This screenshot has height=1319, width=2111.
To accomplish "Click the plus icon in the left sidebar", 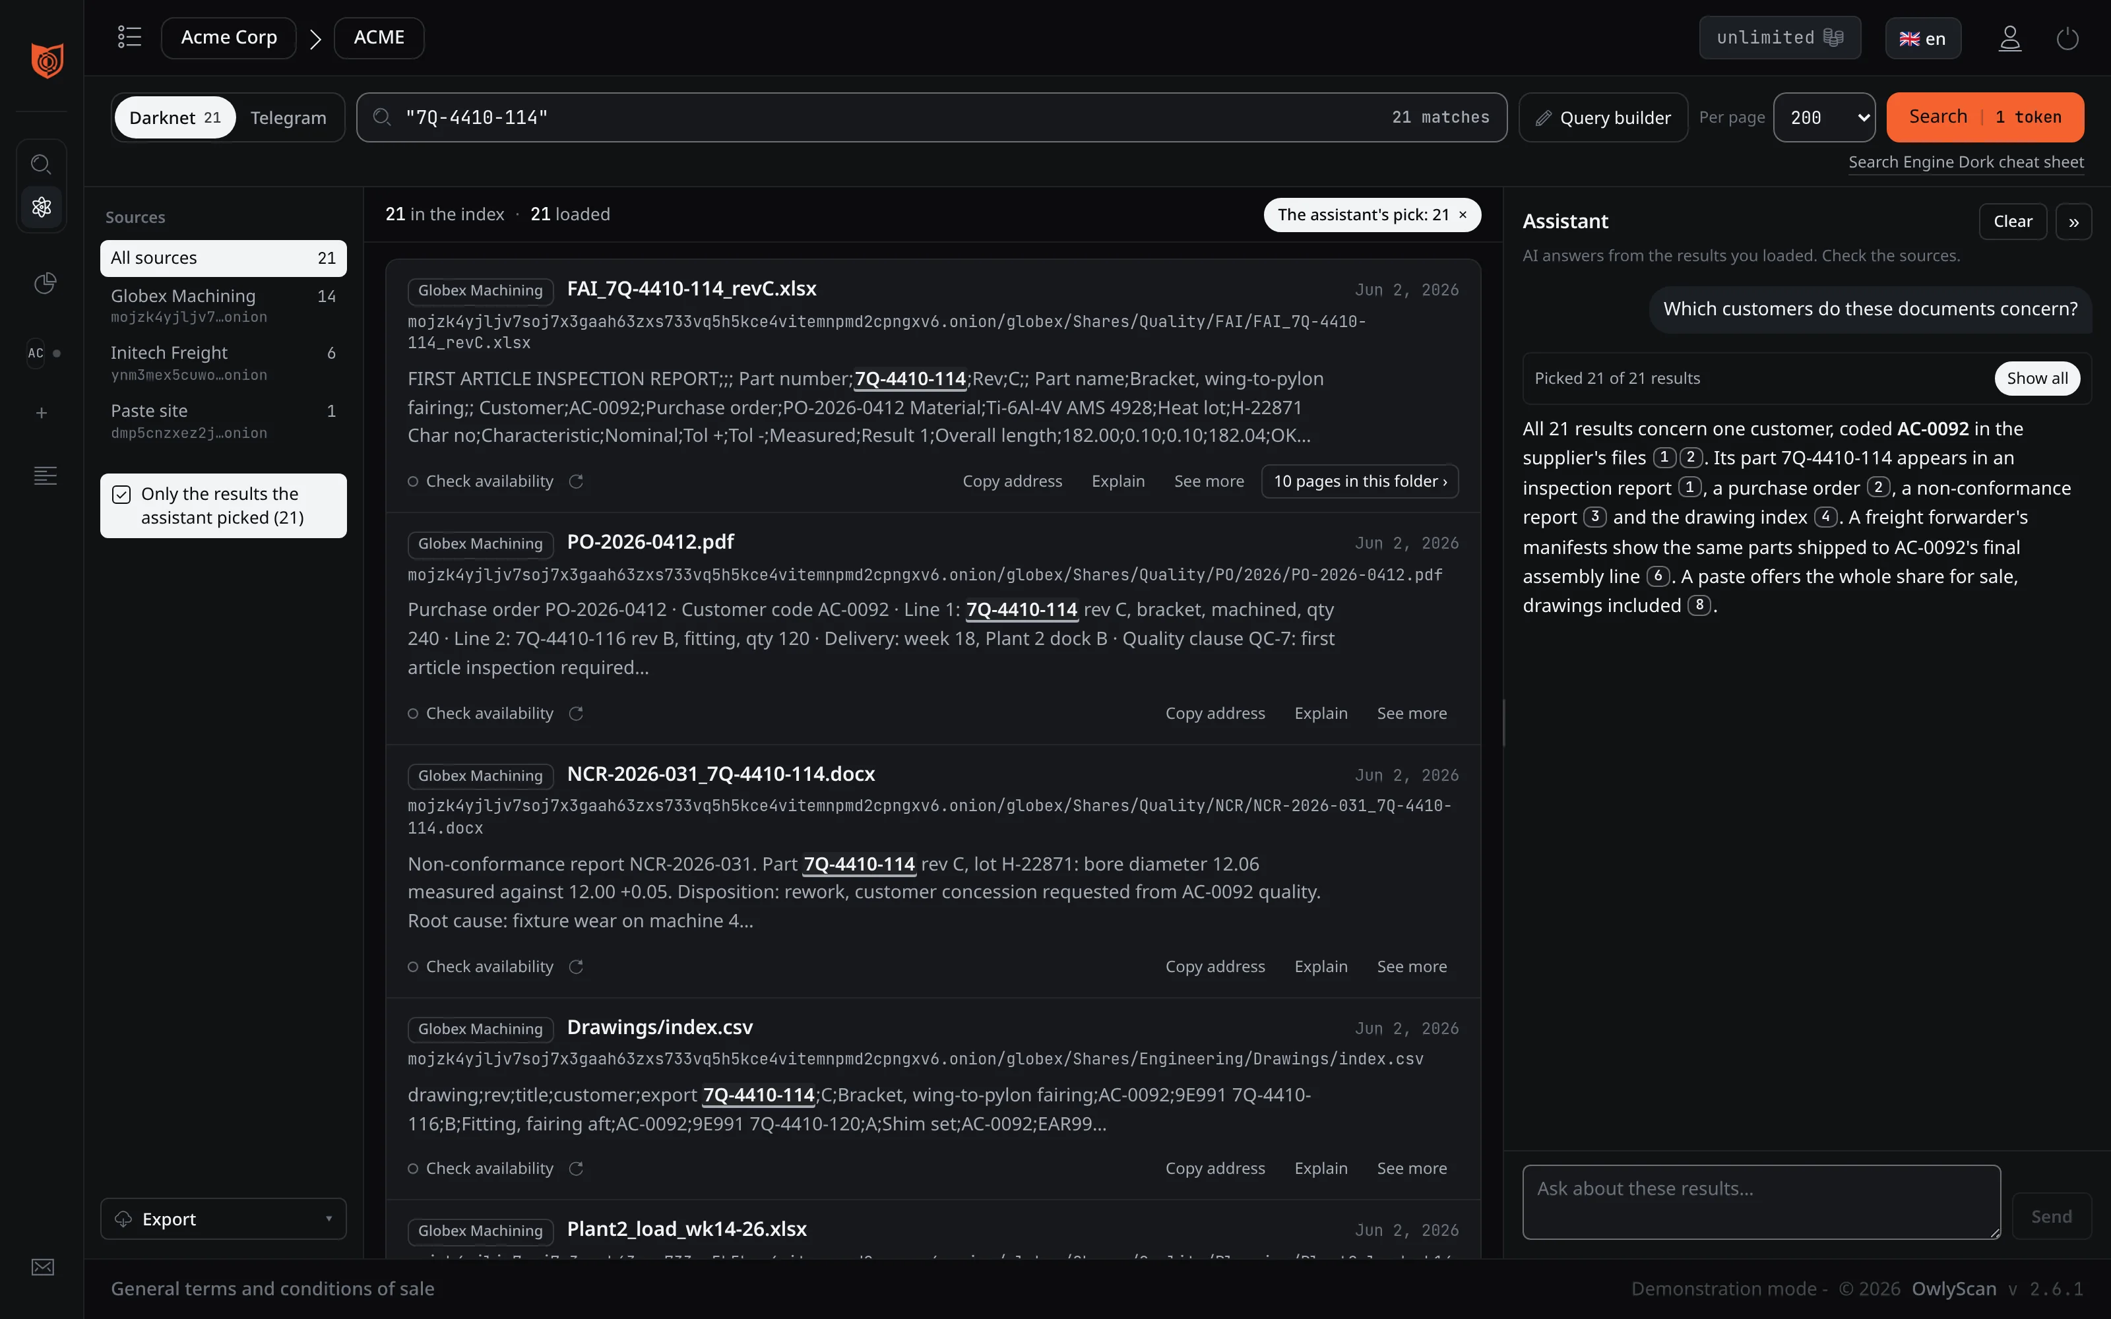I will (x=41, y=413).
